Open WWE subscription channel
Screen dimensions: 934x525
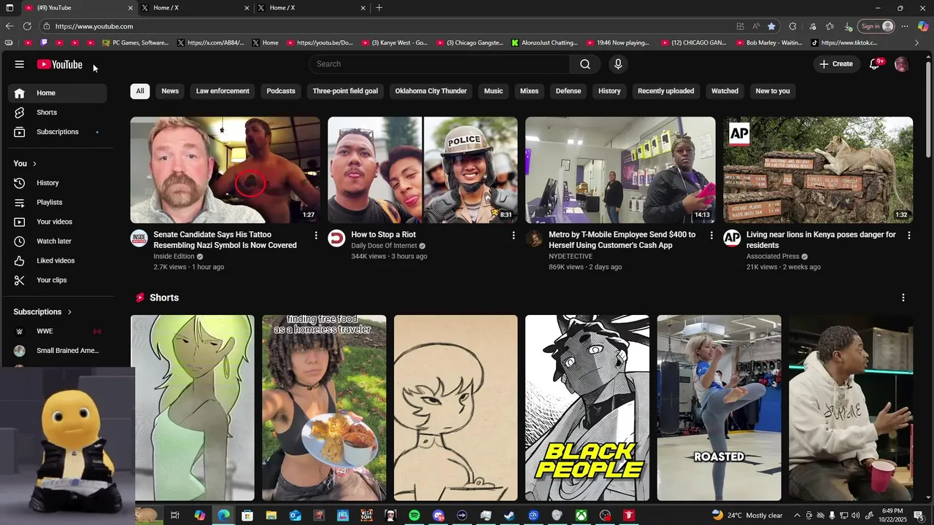point(57,331)
